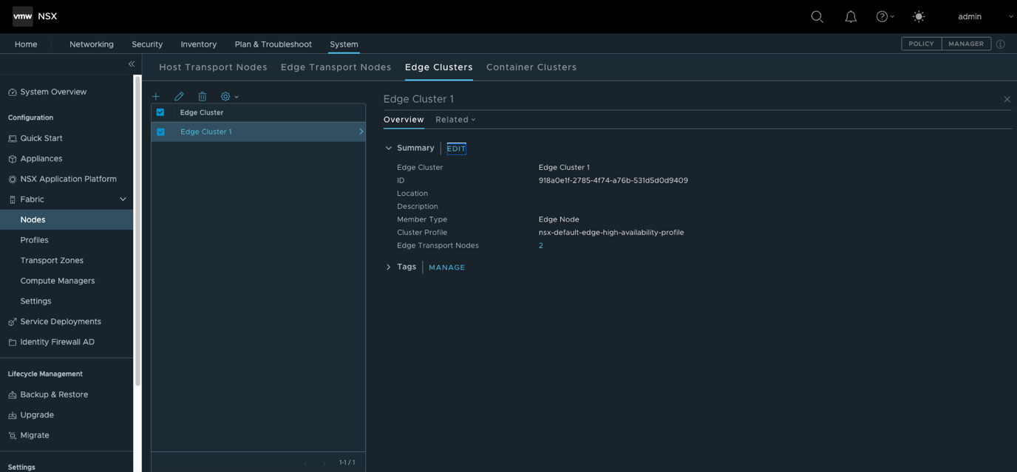Open the gear actions dropdown
1017x472 pixels.
coord(229,96)
